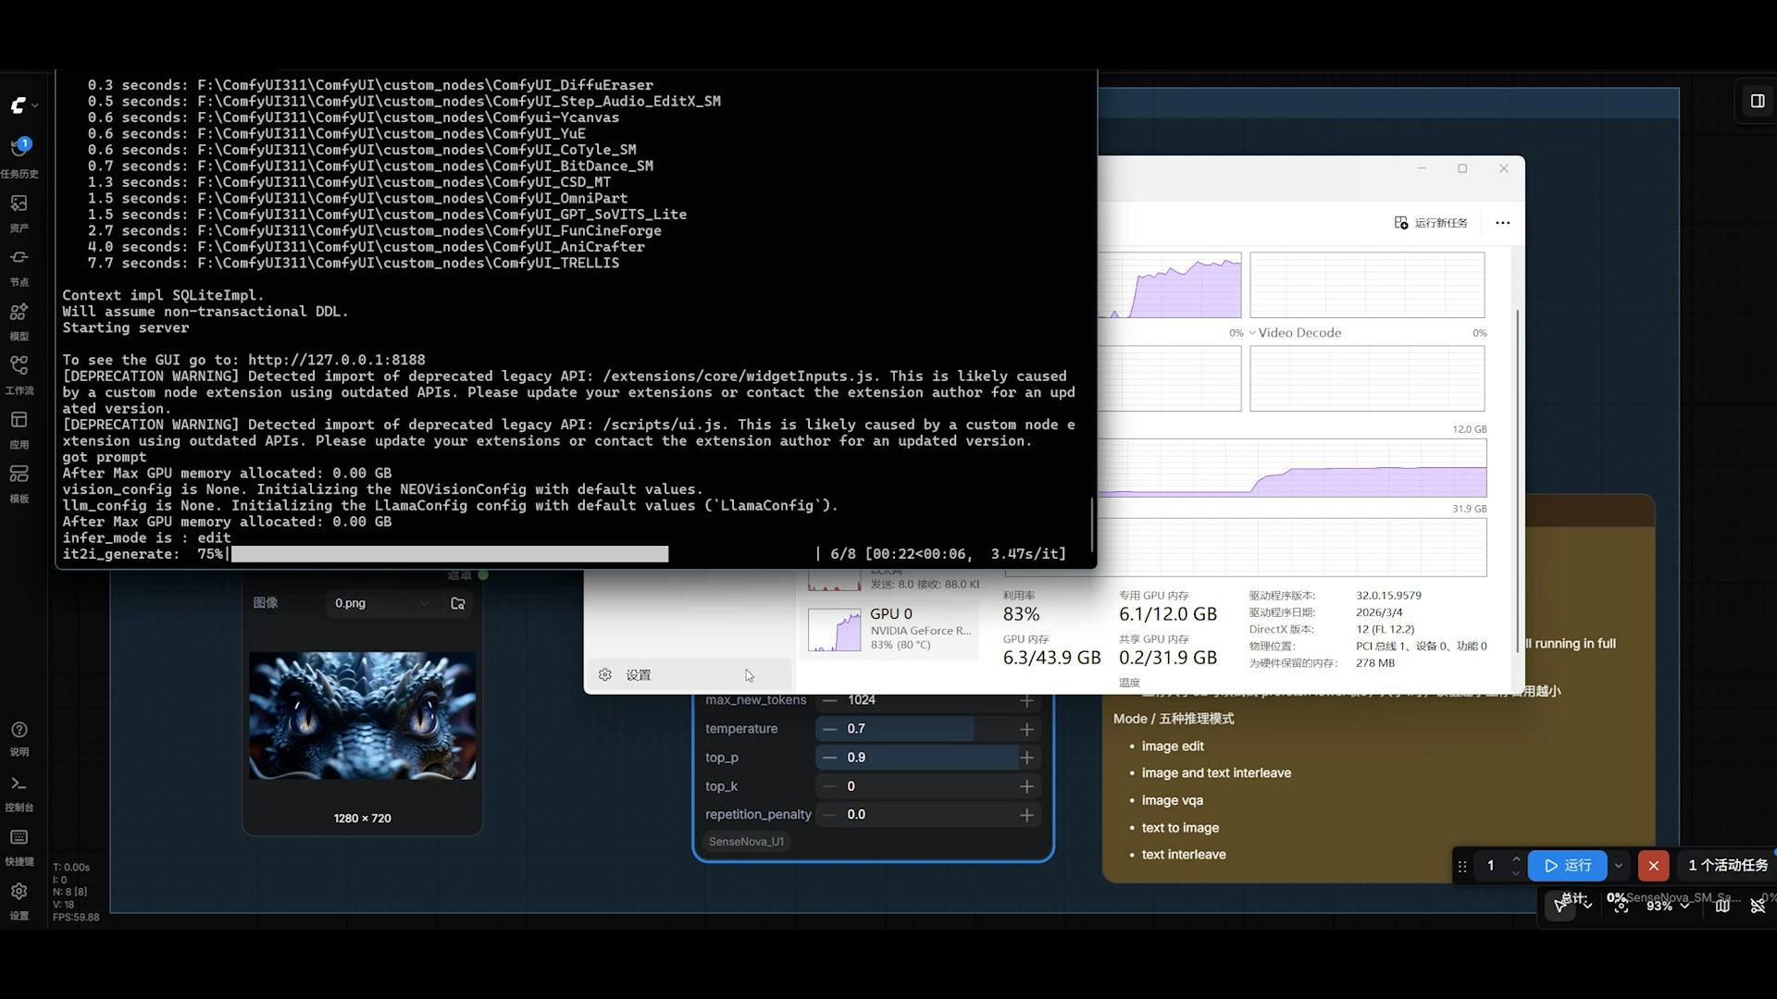Click the dragon image preview thumbnail
The width and height of the screenshot is (1777, 999).
(x=363, y=716)
